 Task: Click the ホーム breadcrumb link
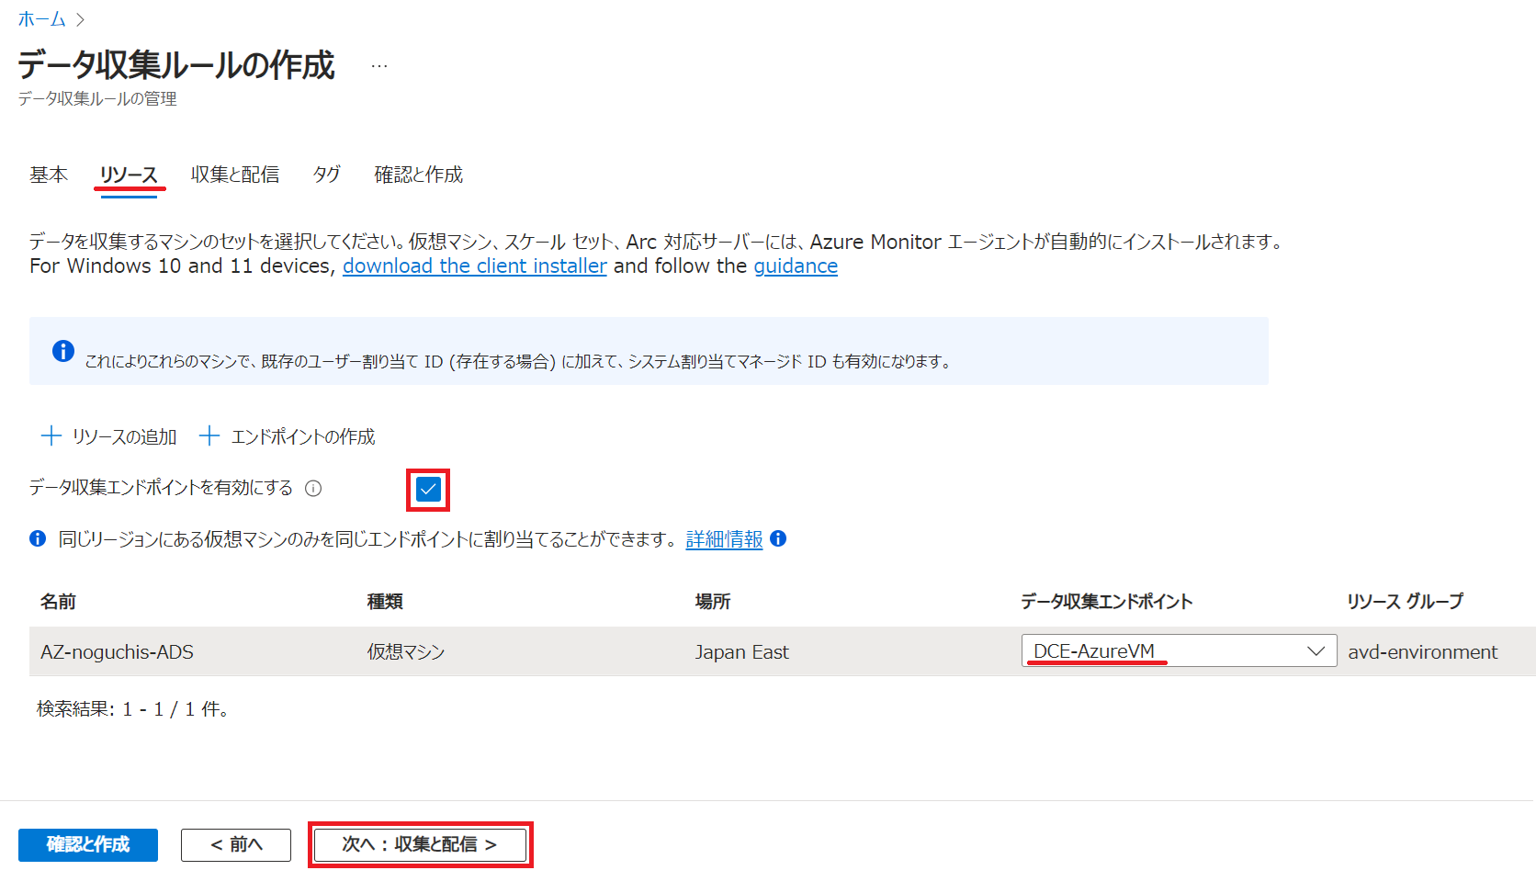point(42,19)
